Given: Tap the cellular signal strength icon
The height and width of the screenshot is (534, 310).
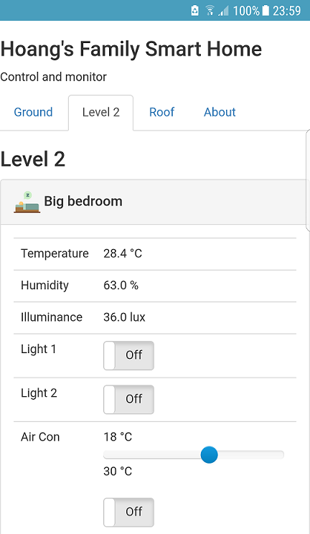Looking at the screenshot, I should click(x=223, y=11).
